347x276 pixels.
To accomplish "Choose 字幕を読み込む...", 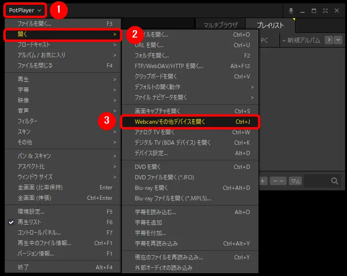I will (190, 212).
